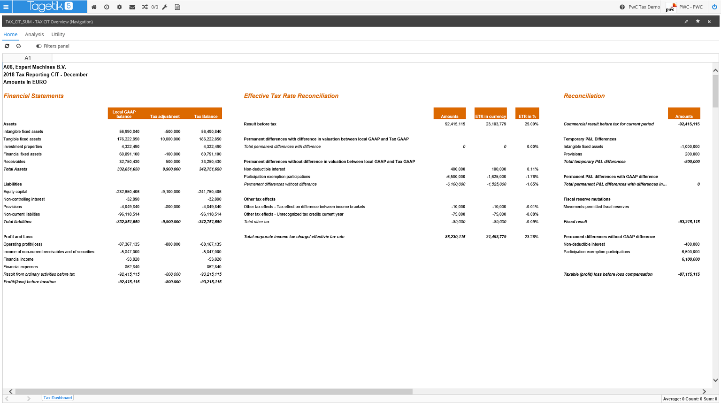
Task: Add this report to favorites star
Action: 698,22
